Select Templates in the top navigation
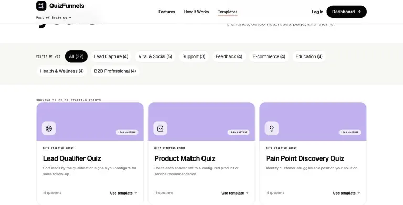Image resolution: width=403 pixels, height=205 pixels. (227, 12)
